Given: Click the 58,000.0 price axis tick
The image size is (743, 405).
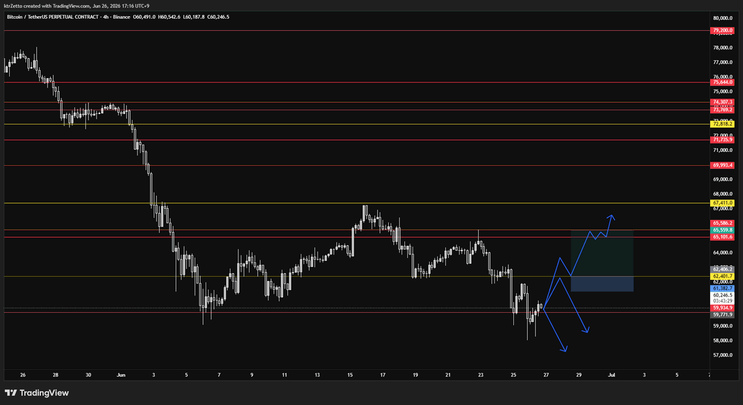Looking at the screenshot, I should click(723, 341).
